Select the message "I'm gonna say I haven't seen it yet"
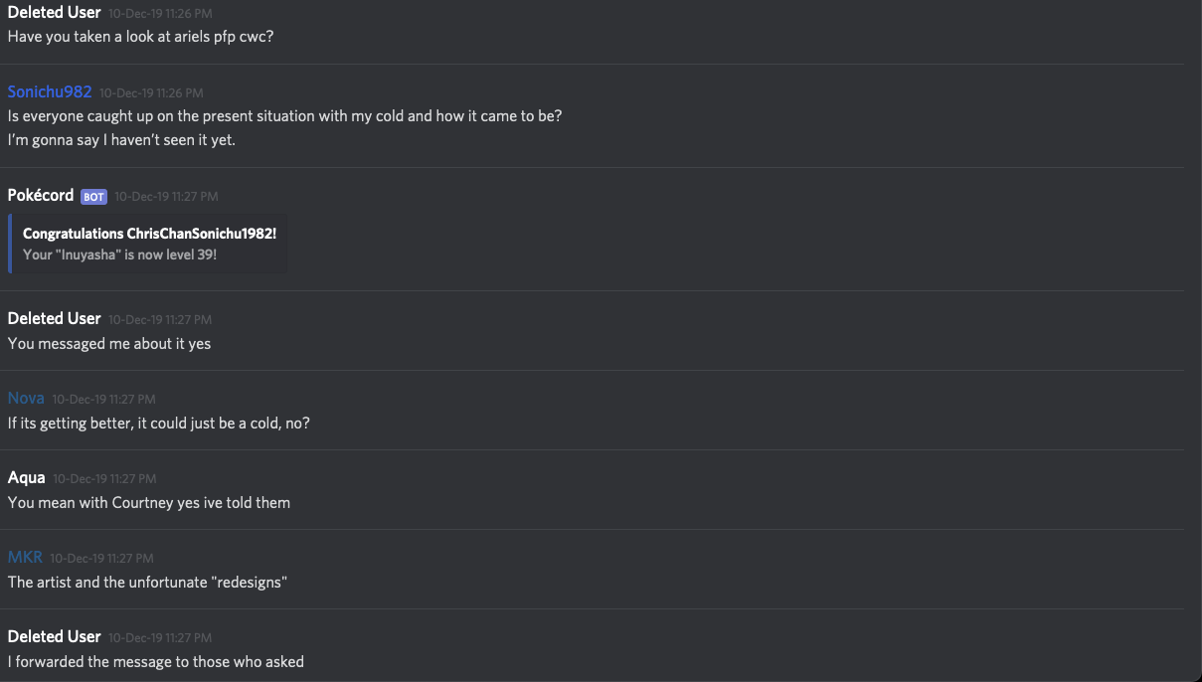Screen dimensions: 1202x682 121,139
